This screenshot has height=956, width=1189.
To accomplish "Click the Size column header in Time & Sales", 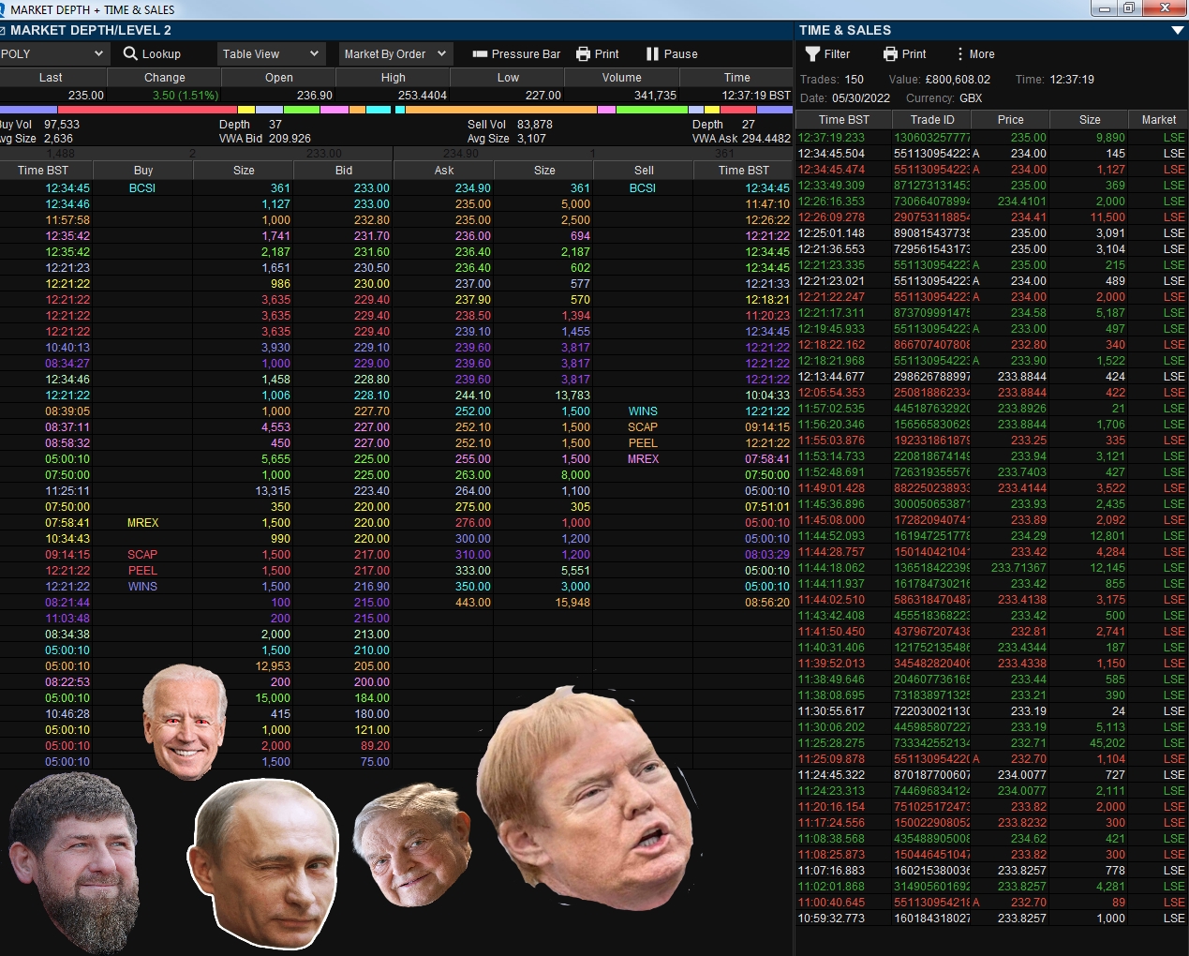I will [x=1090, y=120].
